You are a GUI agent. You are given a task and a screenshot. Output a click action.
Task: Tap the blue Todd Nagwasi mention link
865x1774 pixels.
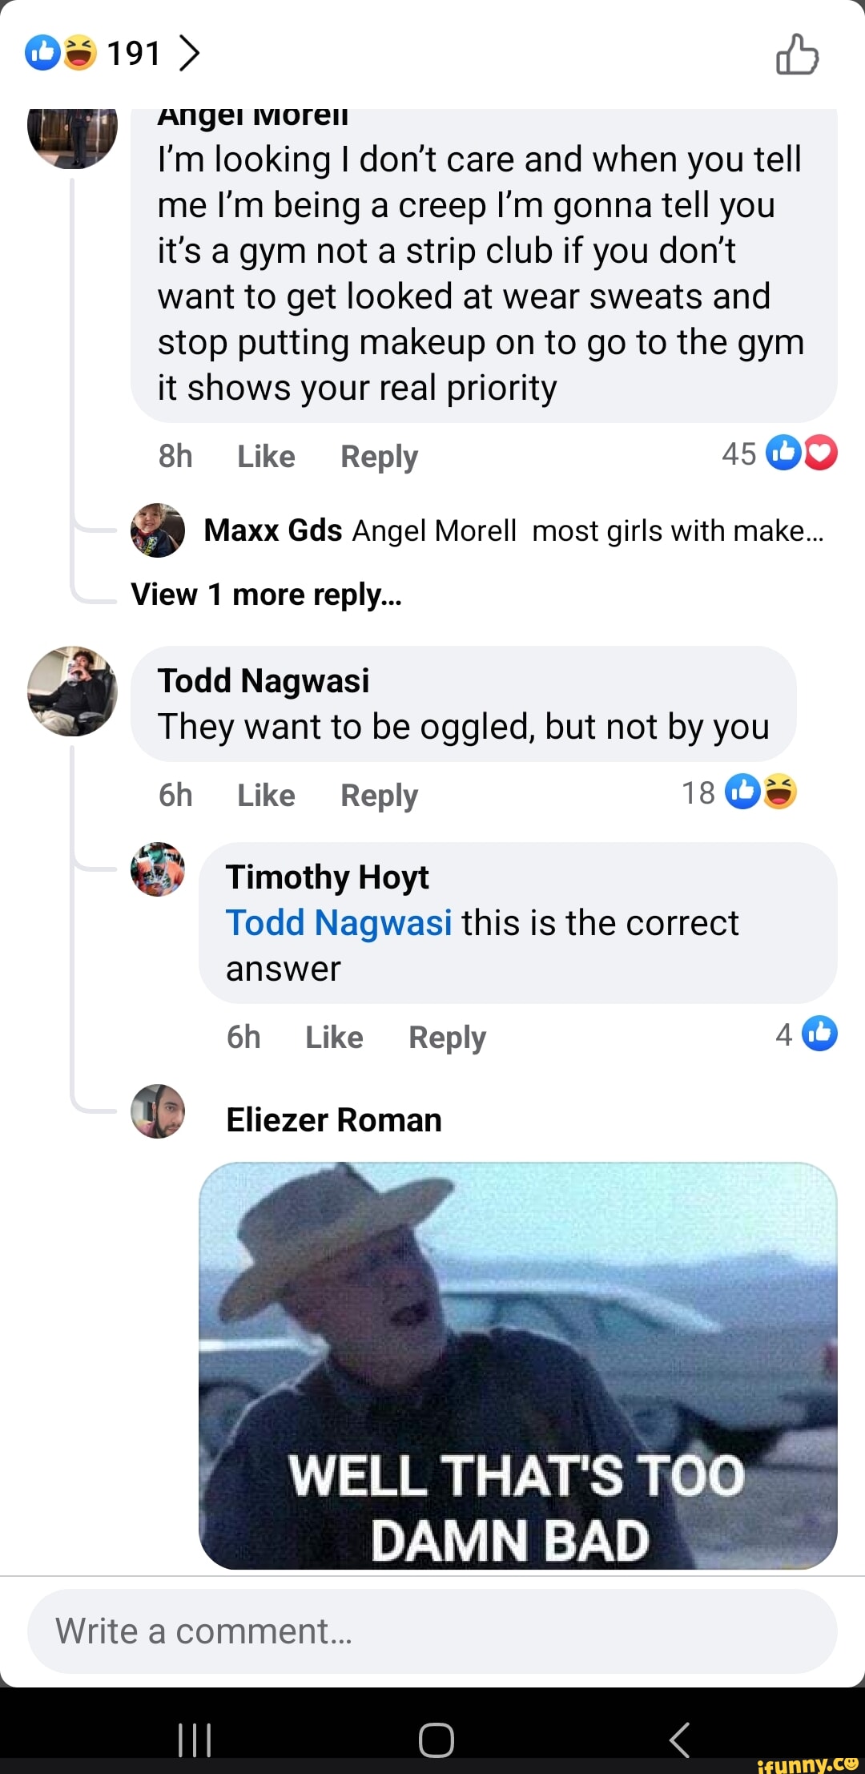point(339,923)
